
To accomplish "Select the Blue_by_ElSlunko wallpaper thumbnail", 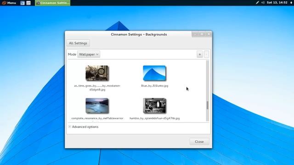I will [x=154, y=73].
